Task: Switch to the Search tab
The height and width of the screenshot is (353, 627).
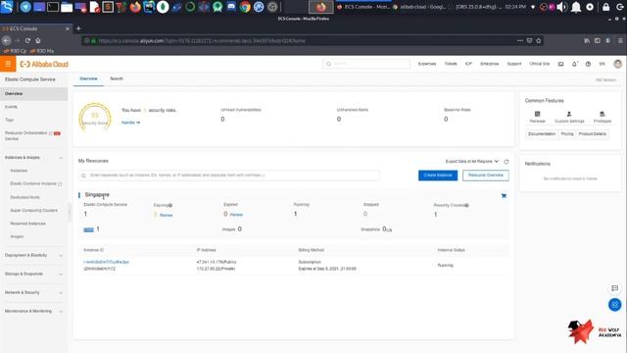Action: [117, 78]
